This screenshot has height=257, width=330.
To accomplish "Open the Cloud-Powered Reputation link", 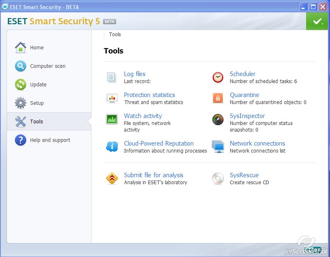I will click(x=159, y=144).
